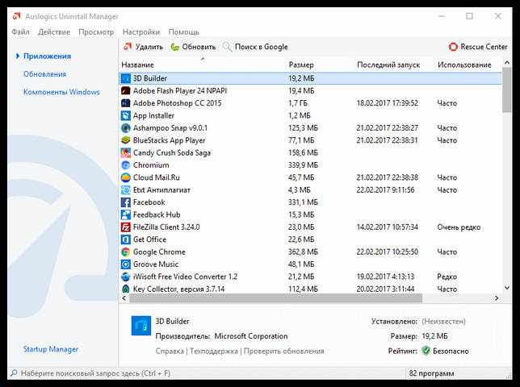This screenshot has width=520, height=387.
Task: Click the large 3D Builder details icon
Action: [x=141, y=326]
